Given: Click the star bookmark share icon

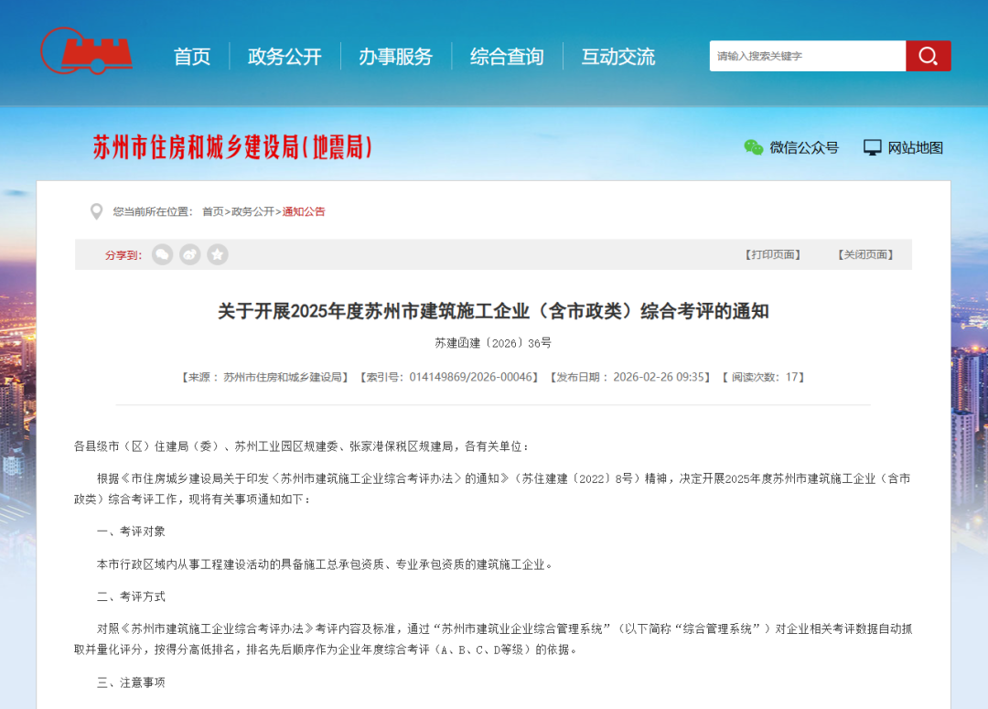Looking at the screenshot, I should tap(217, 254).
